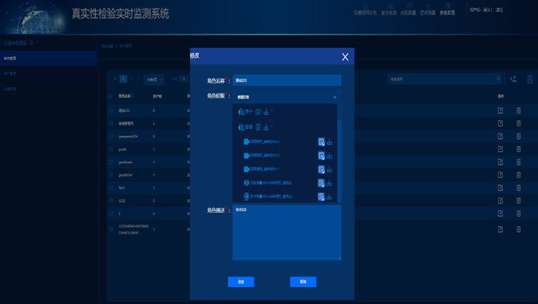The height and width of the screenshot is (304, 538).
Task: Click into the 角色名称 input field
Action: (286, 80)
